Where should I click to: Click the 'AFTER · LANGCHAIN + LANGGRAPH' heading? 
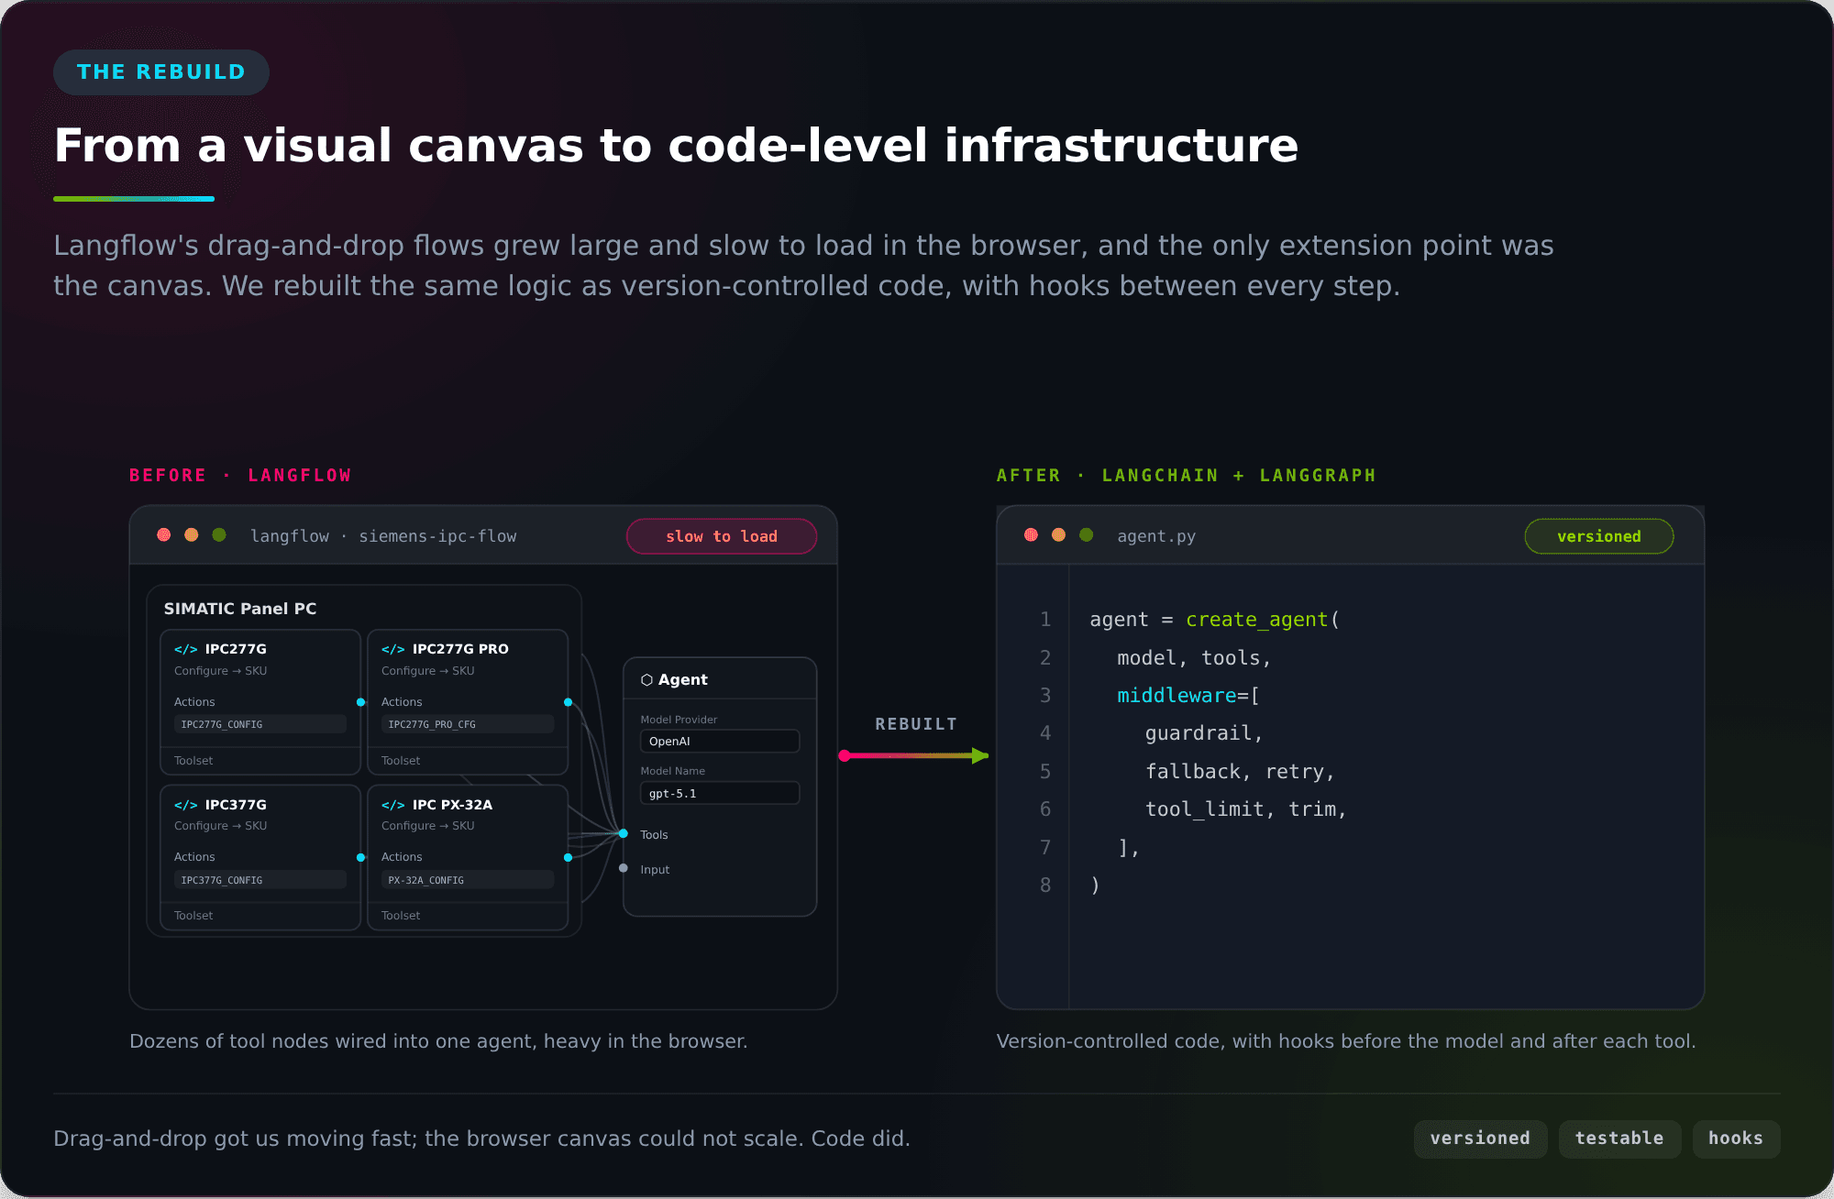1187,476
